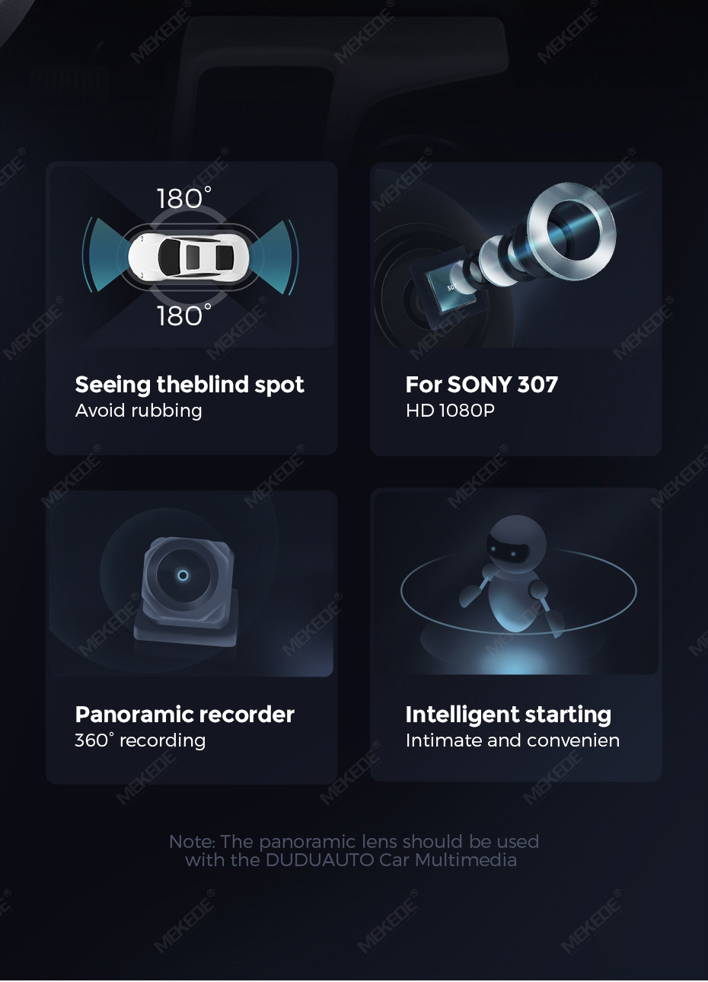
Task: Click the left teal blind-spot sensor wave
Action: tap(100, 255)
